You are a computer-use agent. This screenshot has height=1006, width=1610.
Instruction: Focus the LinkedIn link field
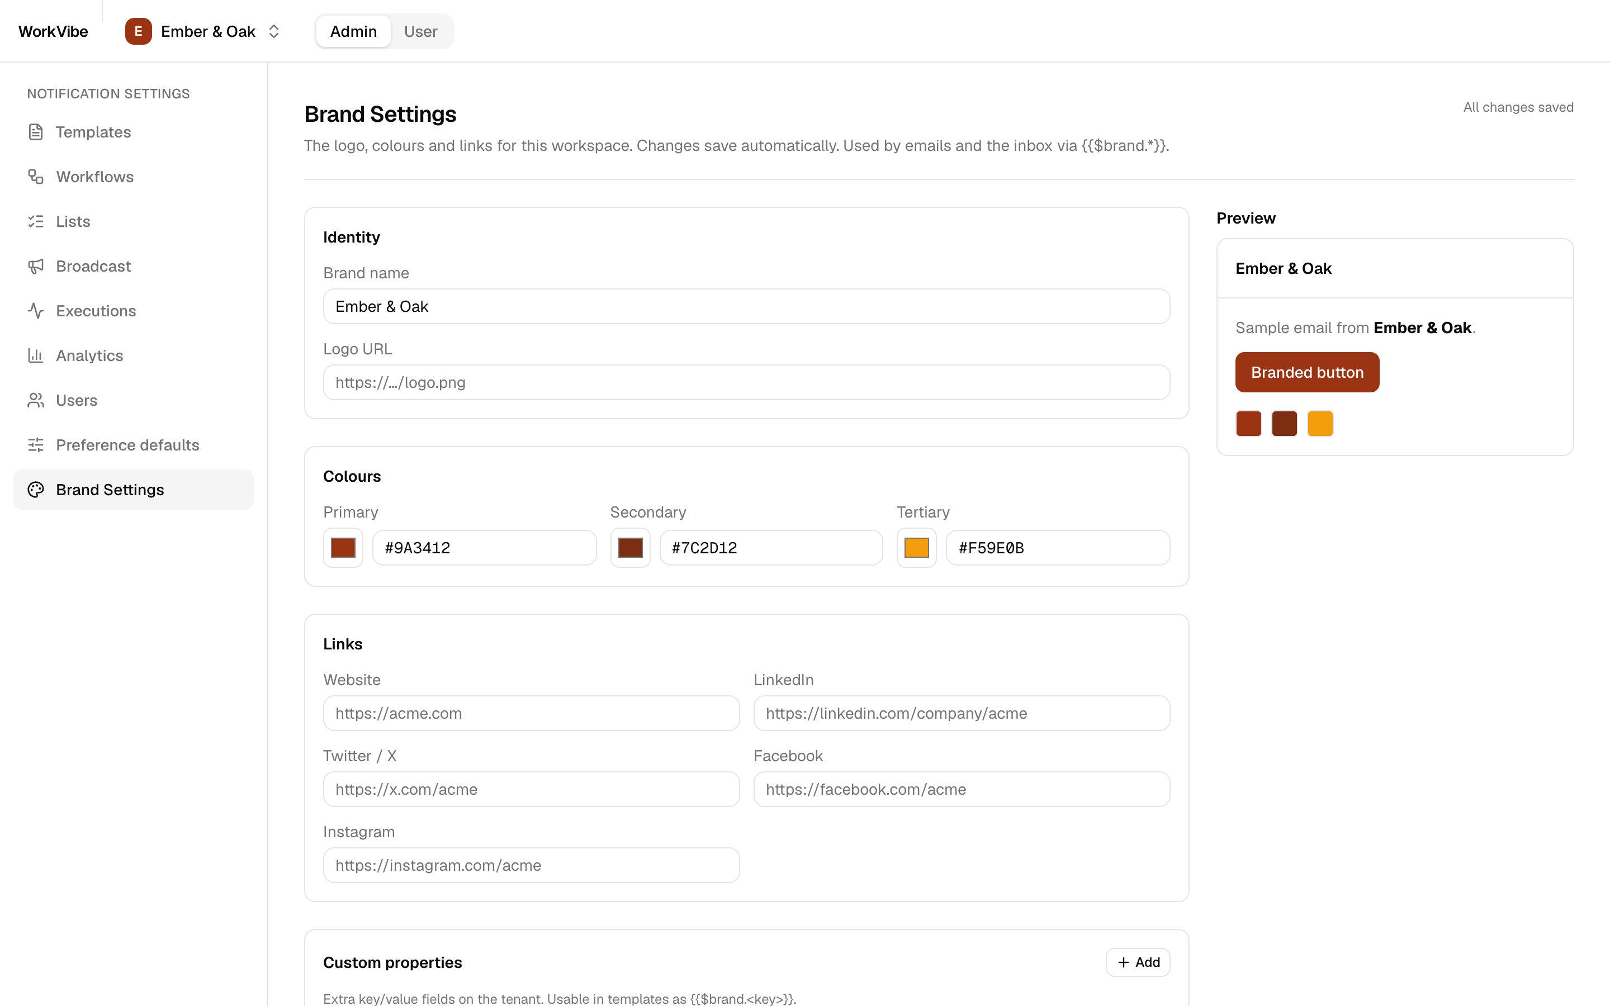coord(962,713)
